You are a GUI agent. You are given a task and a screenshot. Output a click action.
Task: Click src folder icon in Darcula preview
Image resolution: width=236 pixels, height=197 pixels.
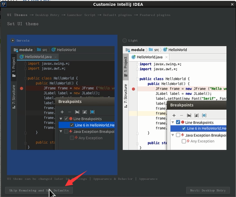coord(39,49)
